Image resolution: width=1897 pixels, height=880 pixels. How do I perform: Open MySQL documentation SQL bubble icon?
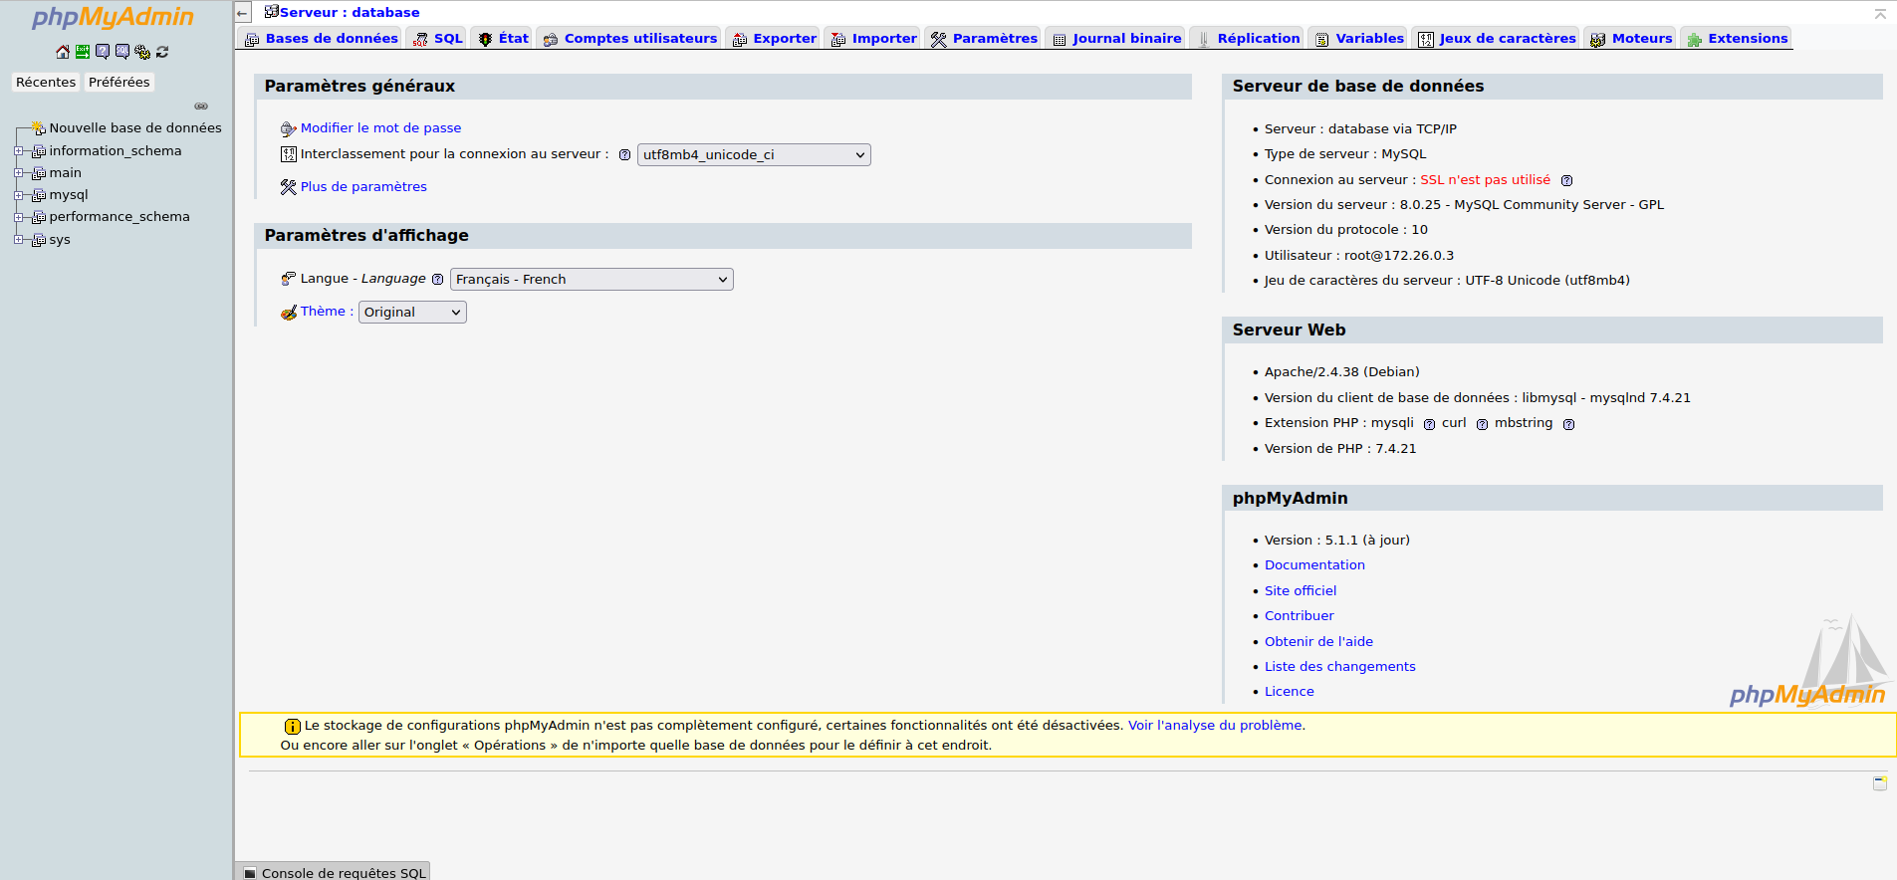coord(122,52)
